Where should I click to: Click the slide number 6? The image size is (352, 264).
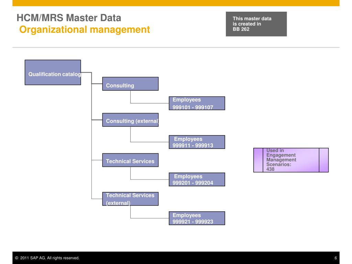click(x=335, y=258)
